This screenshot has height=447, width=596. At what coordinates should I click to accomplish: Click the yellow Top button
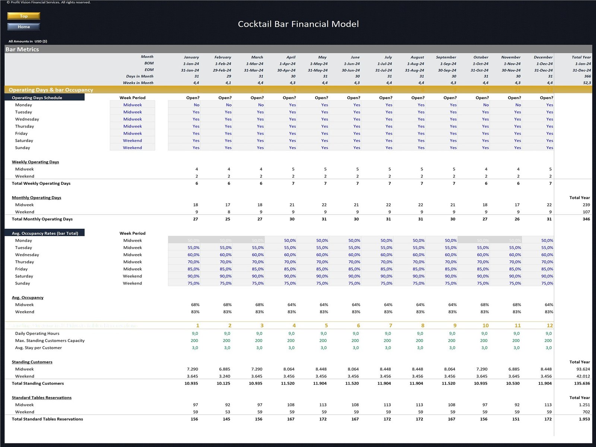coord(23,16)
